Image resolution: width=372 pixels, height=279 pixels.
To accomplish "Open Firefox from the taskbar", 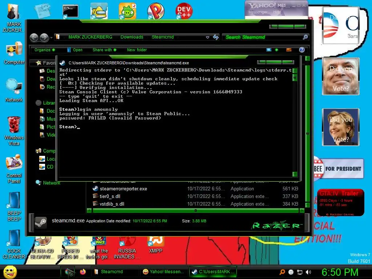I will pos(82,272).
